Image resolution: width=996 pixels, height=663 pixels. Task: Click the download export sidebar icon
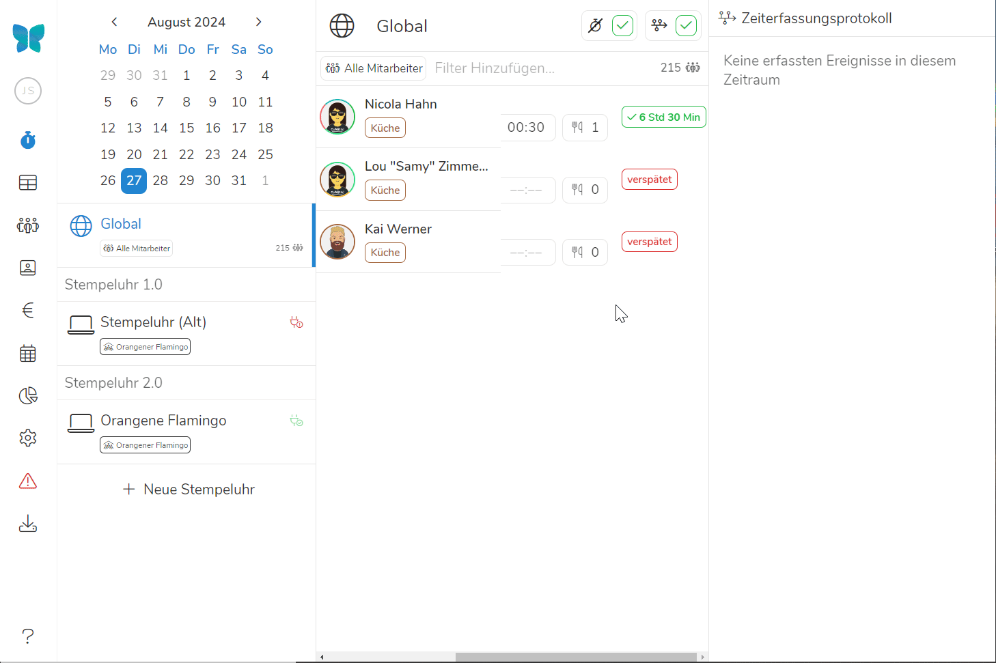(28, 524)
